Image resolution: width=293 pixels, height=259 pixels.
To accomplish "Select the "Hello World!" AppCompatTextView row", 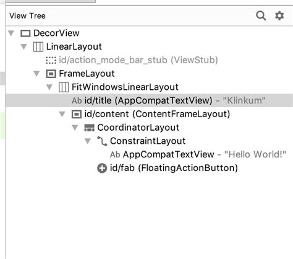I will click(149, 154).
